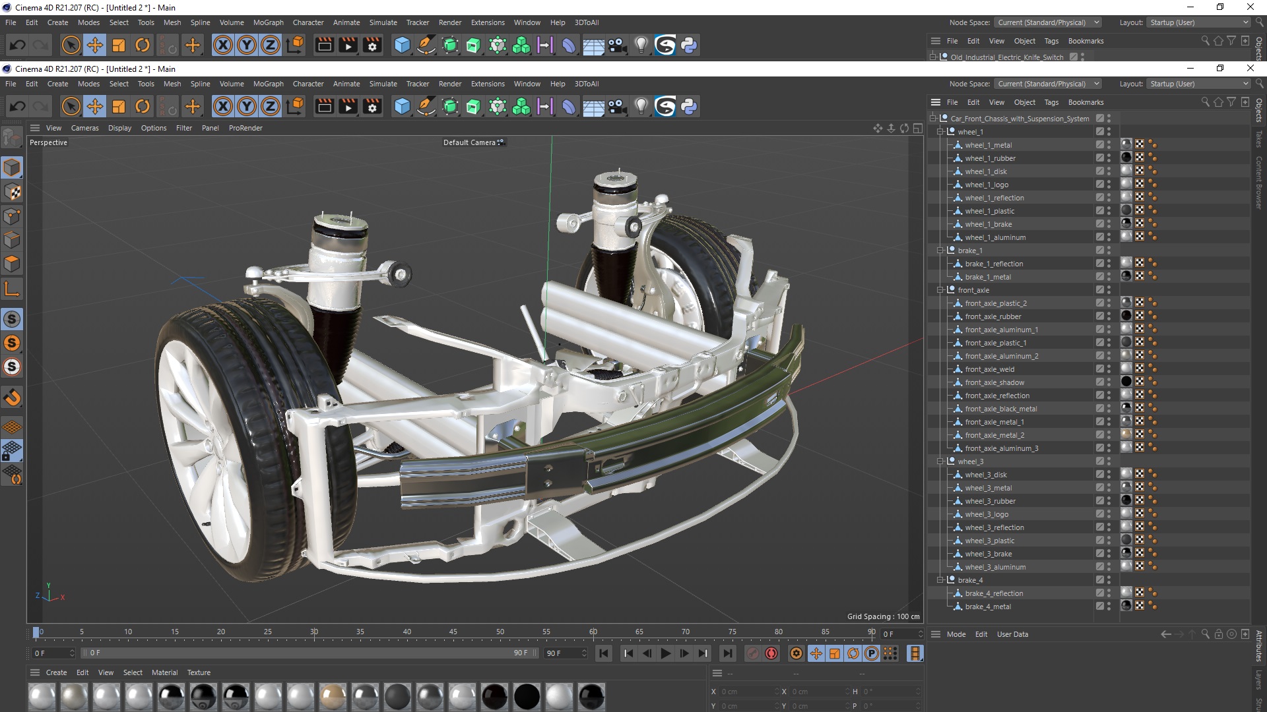
Task: Open the Node Space dropdown
Action: click(x=1049, y=84)
